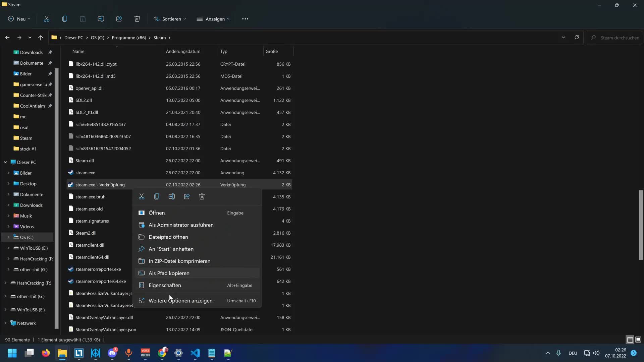Choose Als Administrator ausführen
This screenshot has height=362, width=644.
(181, 225)
